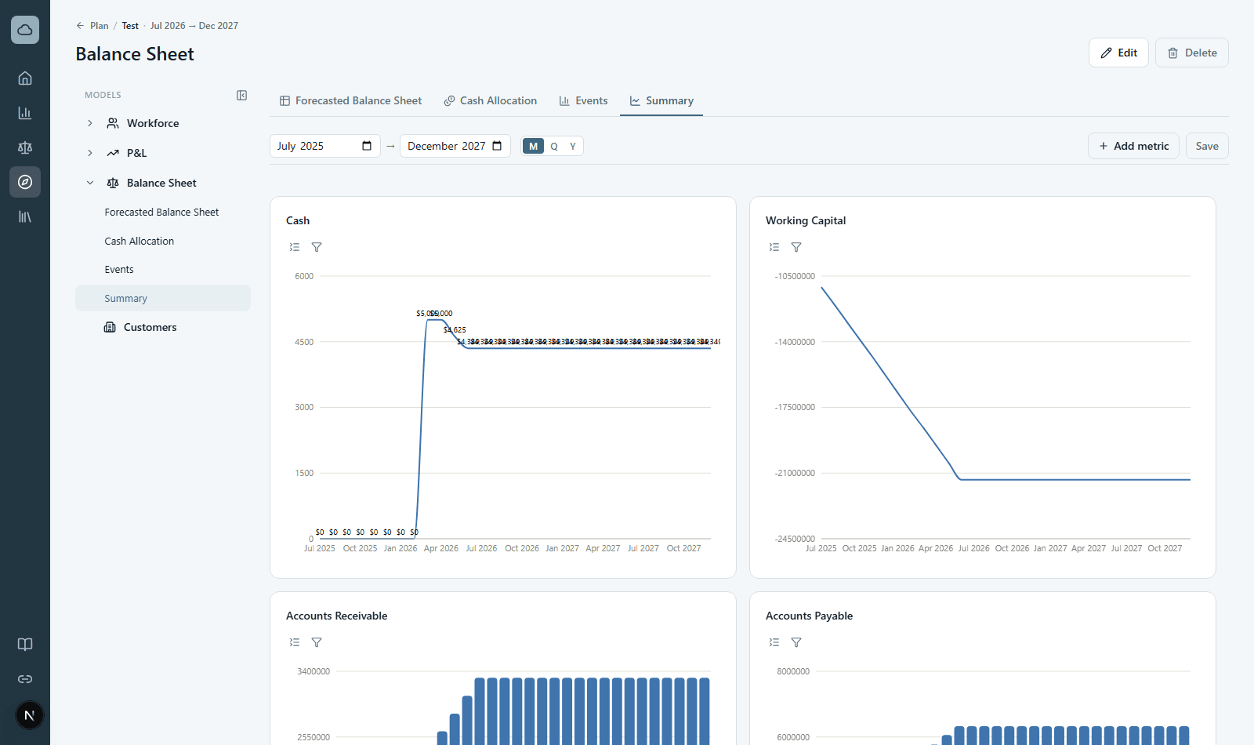
Task: Click the Cash chart title
Action: point(298,221)
